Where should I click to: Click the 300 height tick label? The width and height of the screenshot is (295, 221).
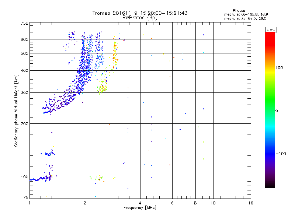pos(24,93)
